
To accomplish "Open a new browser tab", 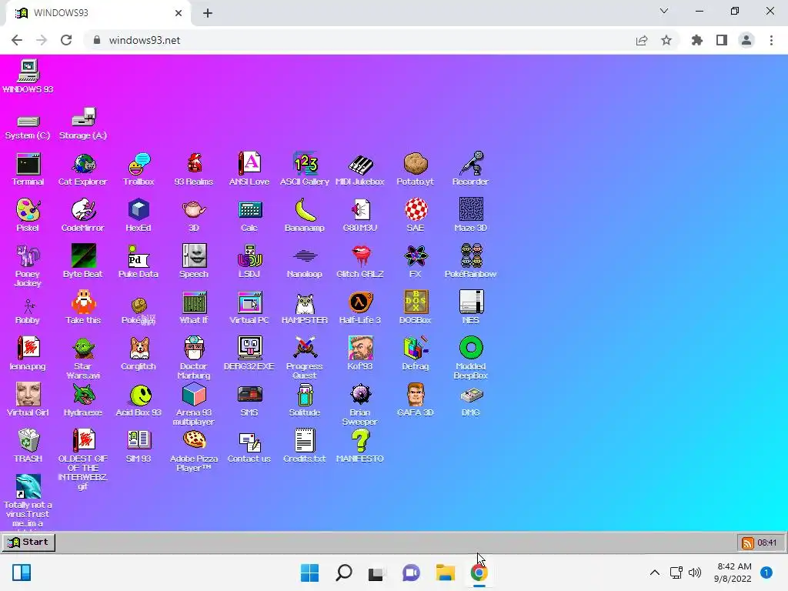I will (x=208, y=13).
